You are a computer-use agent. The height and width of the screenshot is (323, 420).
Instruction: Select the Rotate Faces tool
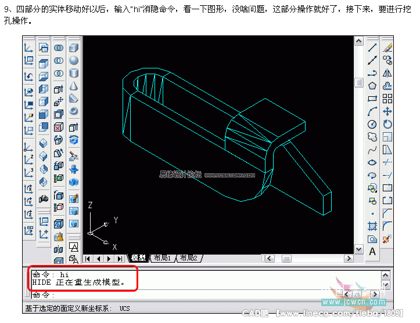point(59,140)
